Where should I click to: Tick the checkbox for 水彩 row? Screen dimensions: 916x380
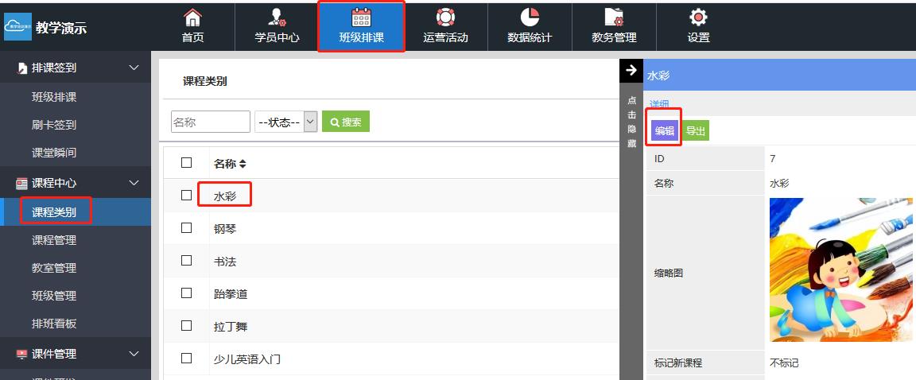click(187, 195)
